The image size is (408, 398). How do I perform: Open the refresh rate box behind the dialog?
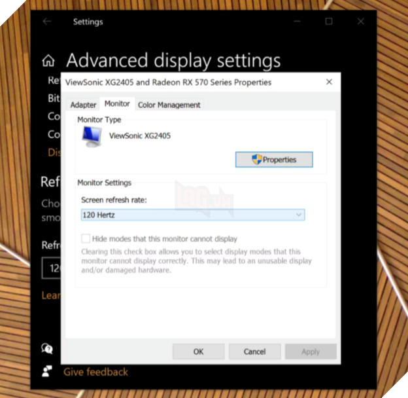51,268
